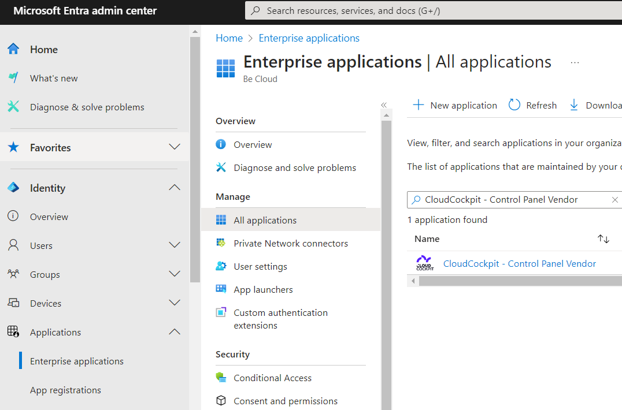This screenshot has width=622, height=410.
Task: Open App registrations in left sidebar
Action: pyautogui.click(x=65, y=390)
